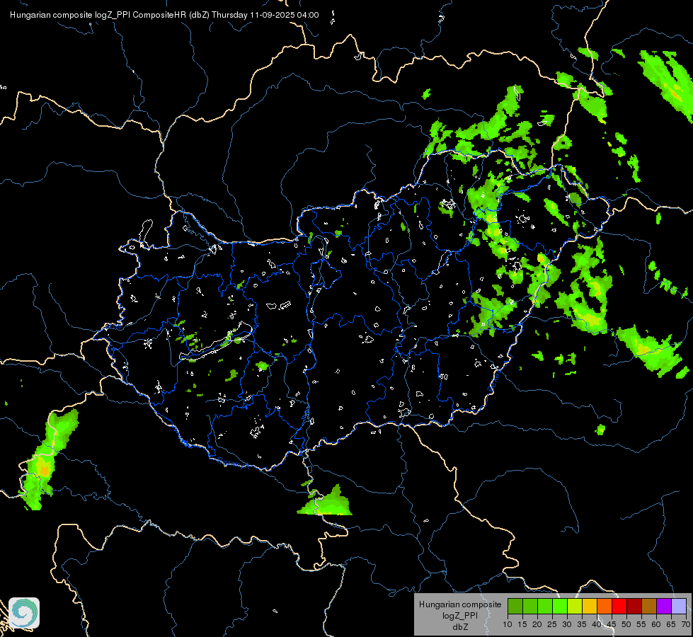Click the radar title text with date 11-09-2025 04:00

point(164,15)
